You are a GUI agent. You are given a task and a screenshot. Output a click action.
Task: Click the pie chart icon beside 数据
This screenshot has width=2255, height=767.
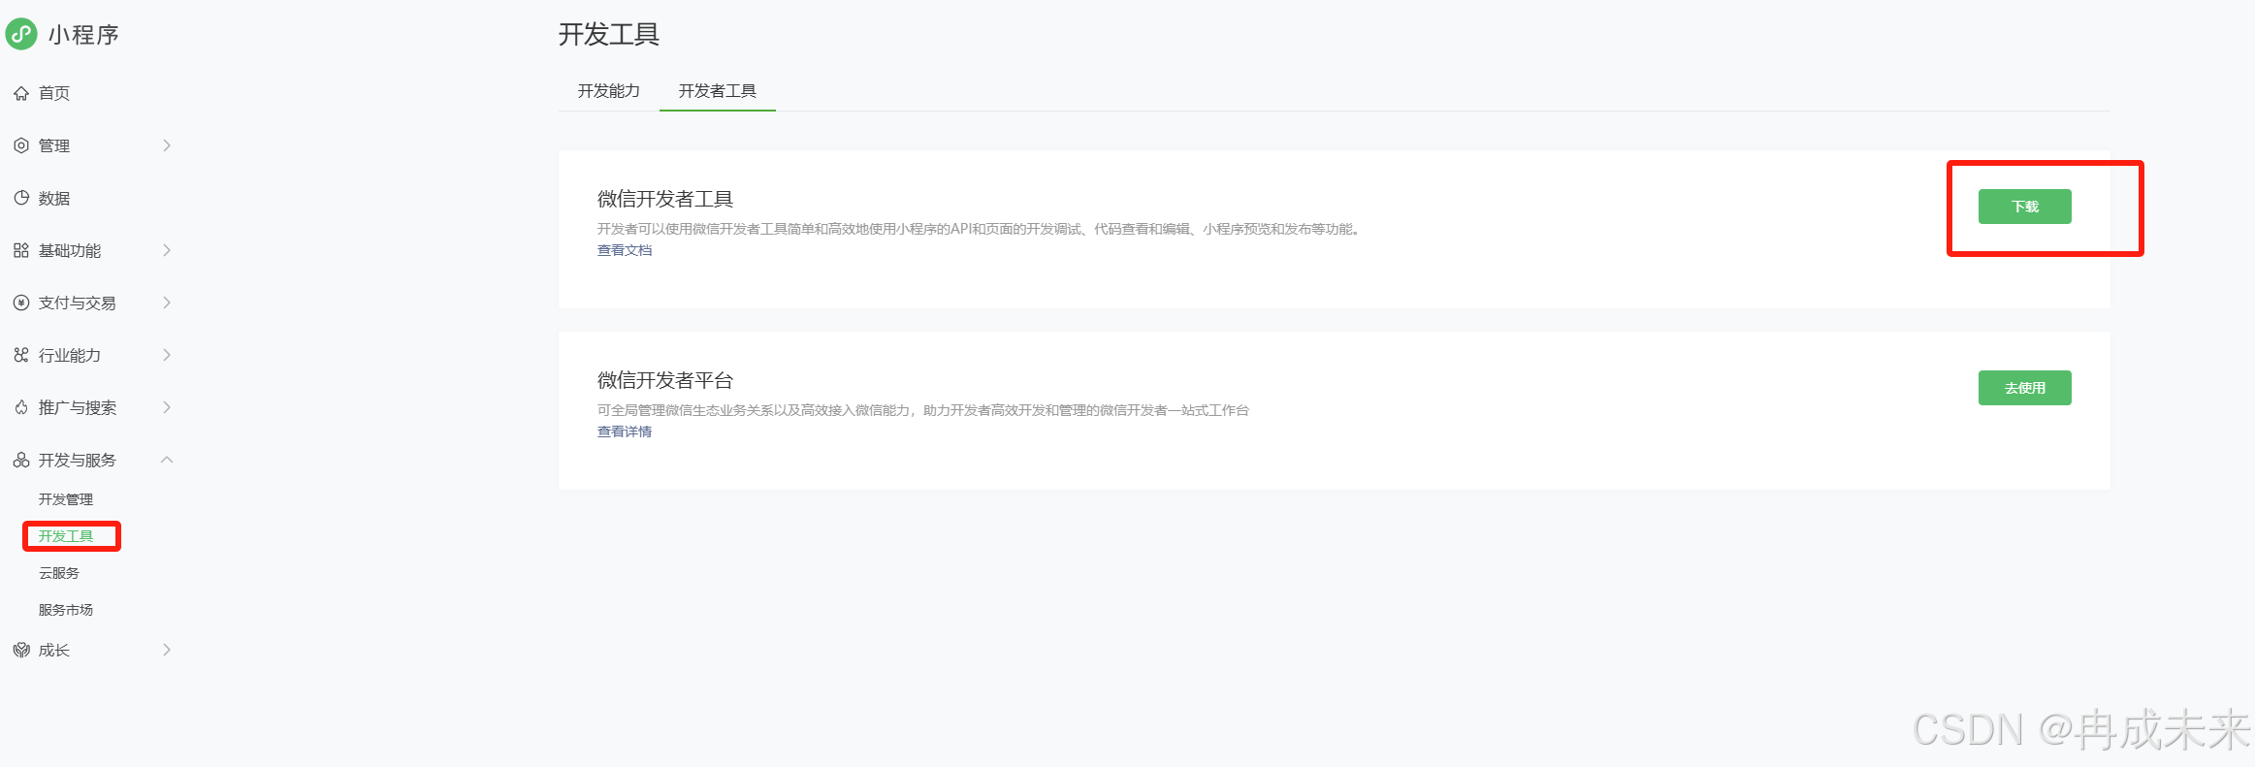[21, 198]
